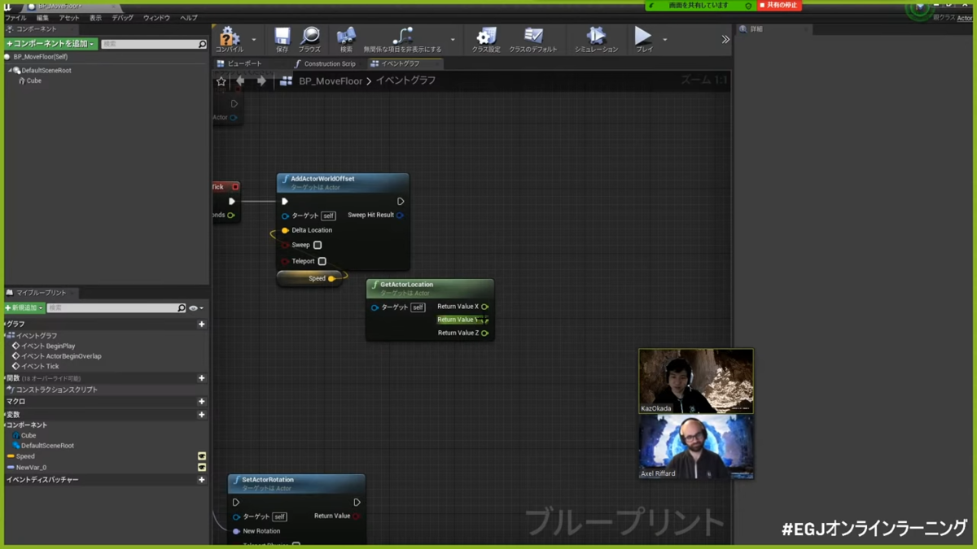Viewport: 977px width, 549px height.
Task: Open 編集 (Edit) menu
Action: 42,18
